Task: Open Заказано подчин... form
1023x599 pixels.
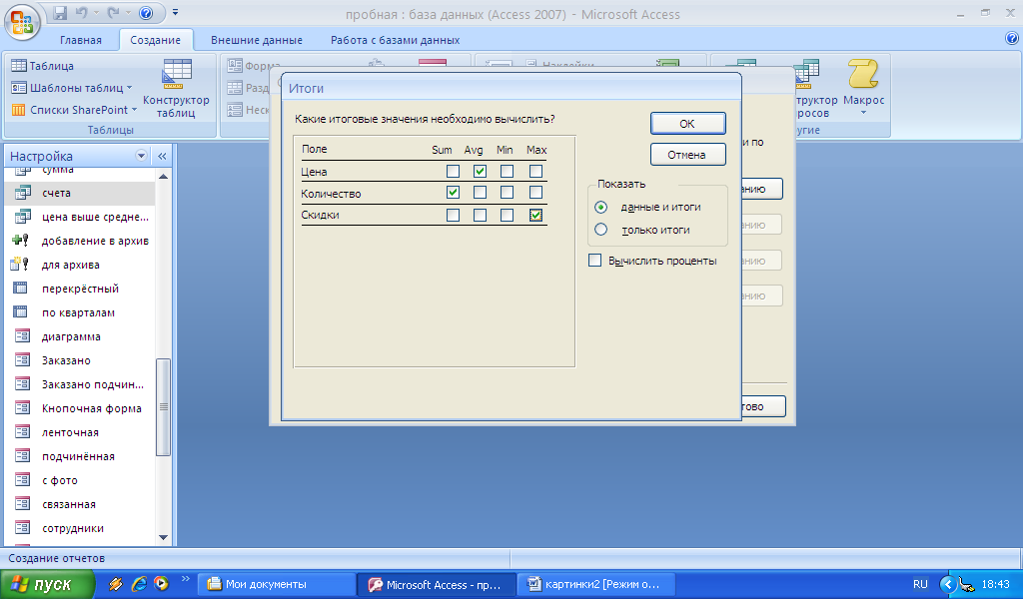Action: 80,384
